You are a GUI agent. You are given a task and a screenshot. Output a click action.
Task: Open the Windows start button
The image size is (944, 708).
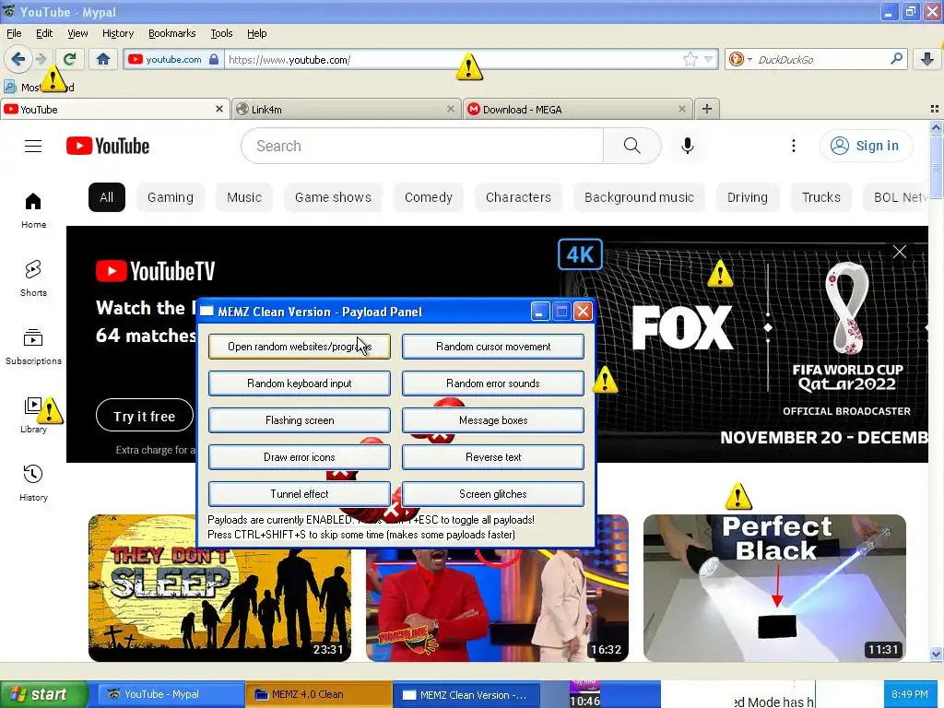point(43,694)
